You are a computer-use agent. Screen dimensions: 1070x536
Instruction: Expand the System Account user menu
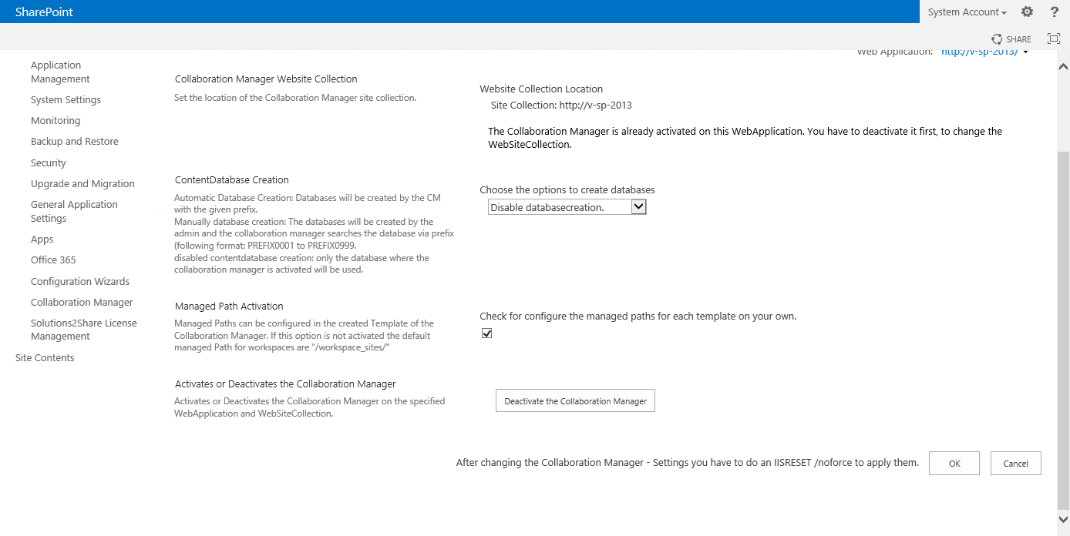coord(967,12)
